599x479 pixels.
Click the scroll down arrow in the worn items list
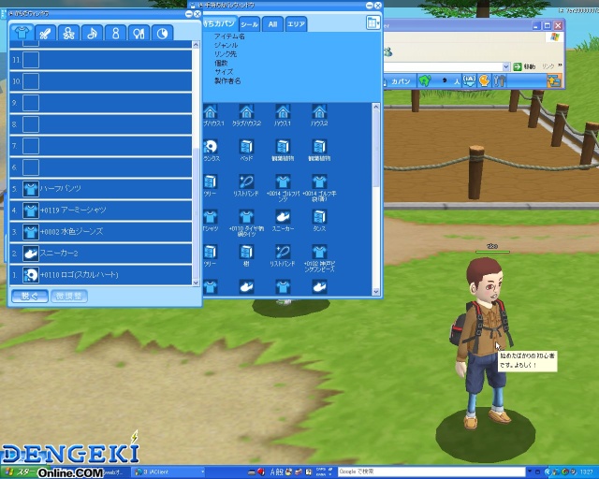[x=196, y=283]
